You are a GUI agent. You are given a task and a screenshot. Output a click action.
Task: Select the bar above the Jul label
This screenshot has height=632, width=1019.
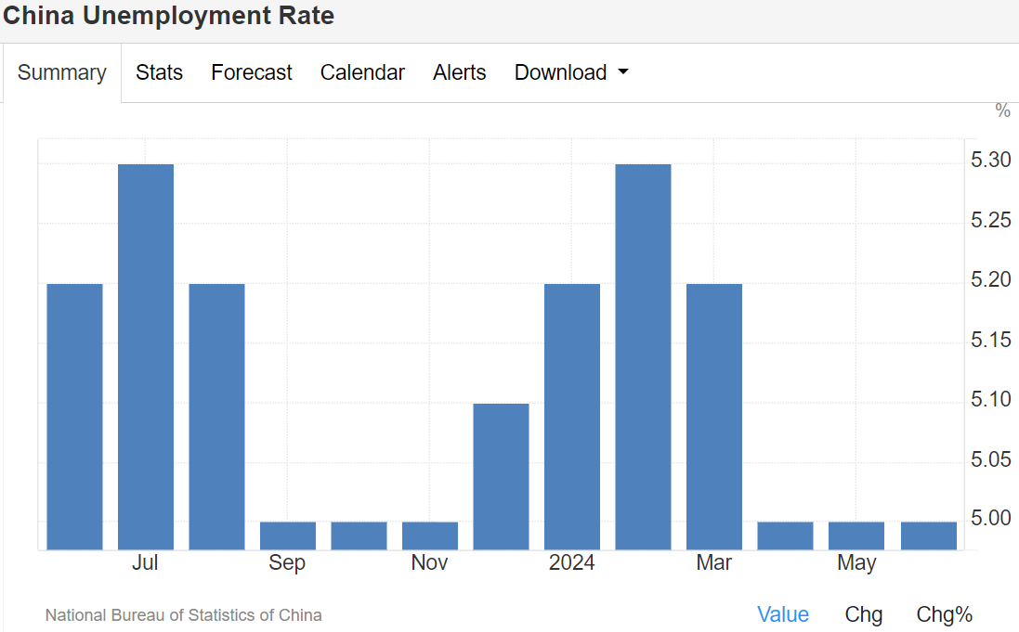click(x=146, y=356)
